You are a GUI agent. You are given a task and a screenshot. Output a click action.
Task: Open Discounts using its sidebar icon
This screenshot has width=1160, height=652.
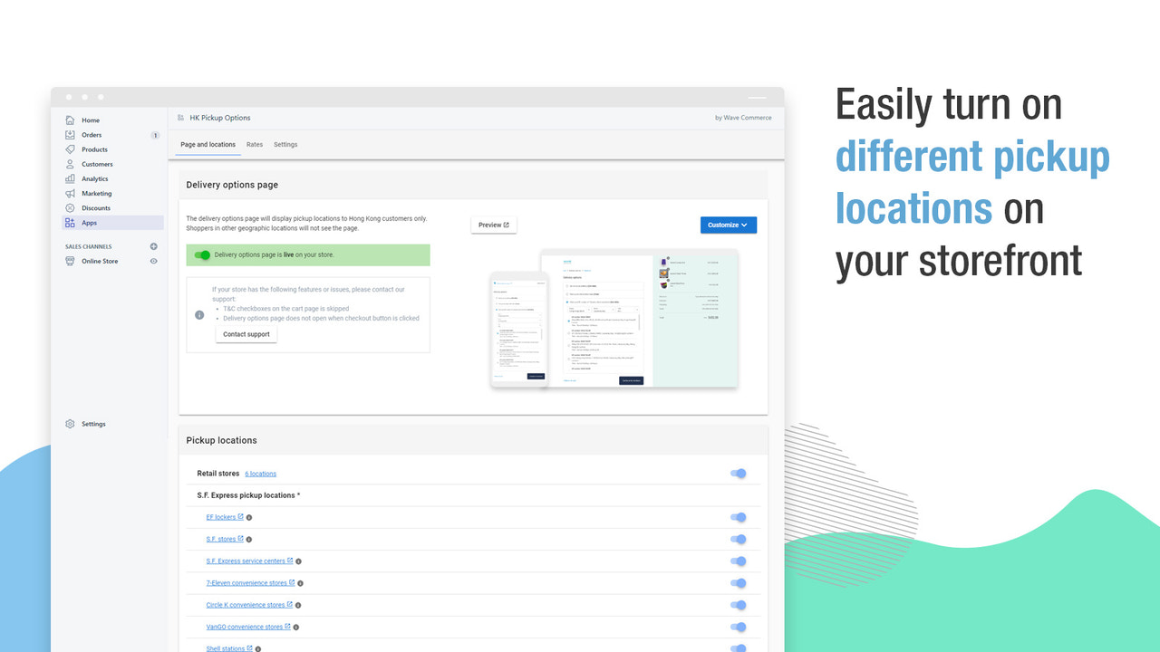point(71,207)
